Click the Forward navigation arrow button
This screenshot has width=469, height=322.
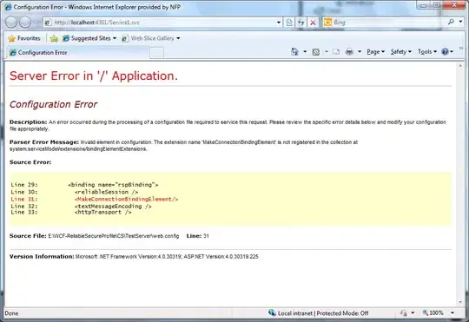25,22
